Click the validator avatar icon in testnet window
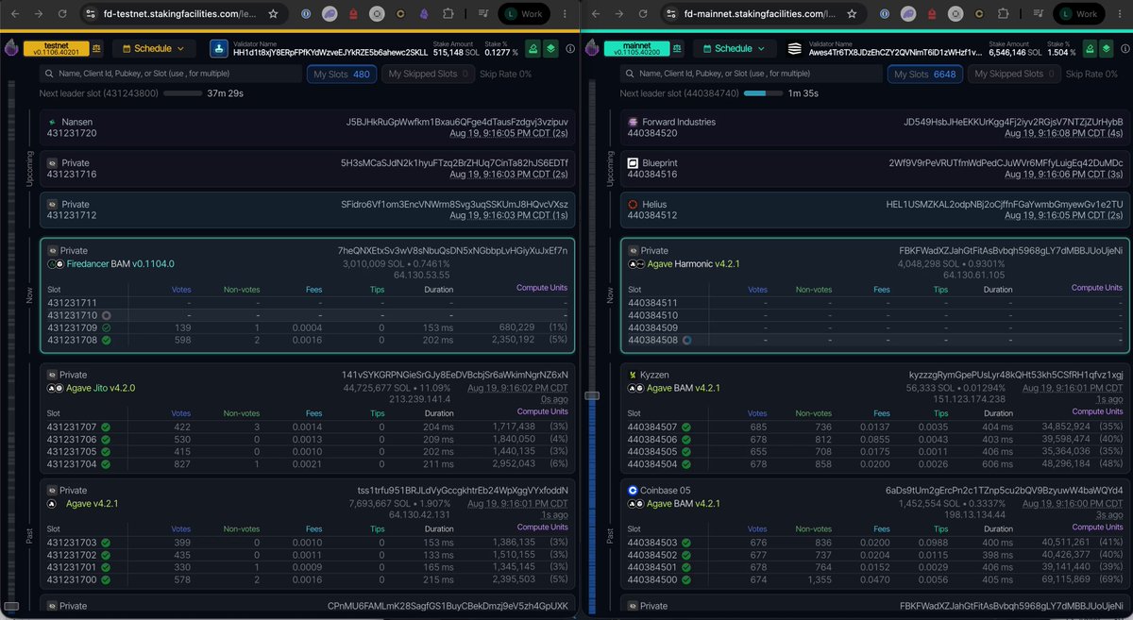The width and height of the screenshot is (1133, 620). tap(218, 48)
